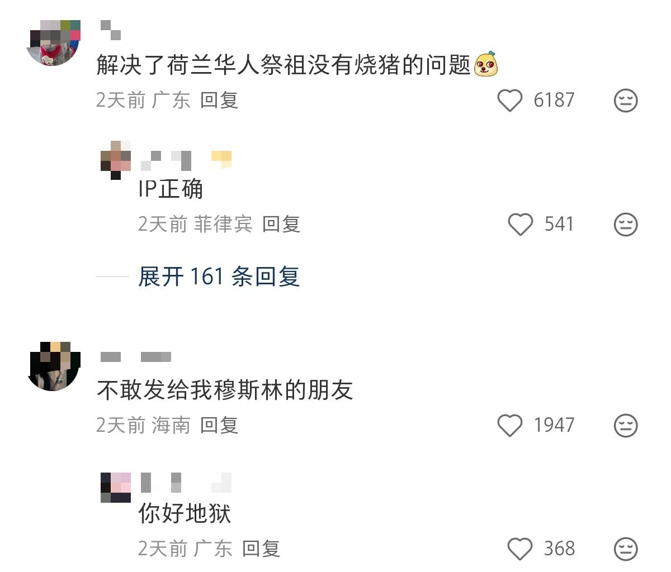Expand the 161 hidden replies
The width and height of the screenshot is (671, 572).
(219, 277)
